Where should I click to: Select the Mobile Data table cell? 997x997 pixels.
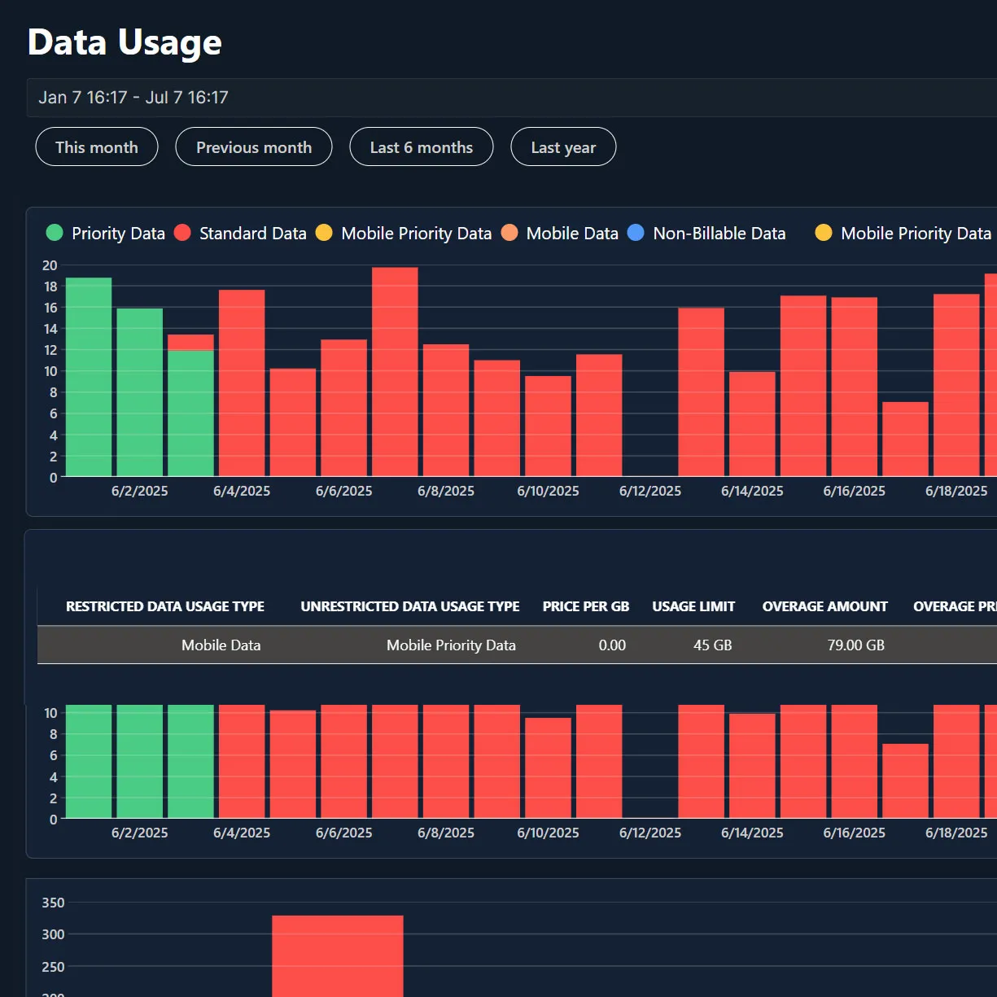tap(221, 645)
